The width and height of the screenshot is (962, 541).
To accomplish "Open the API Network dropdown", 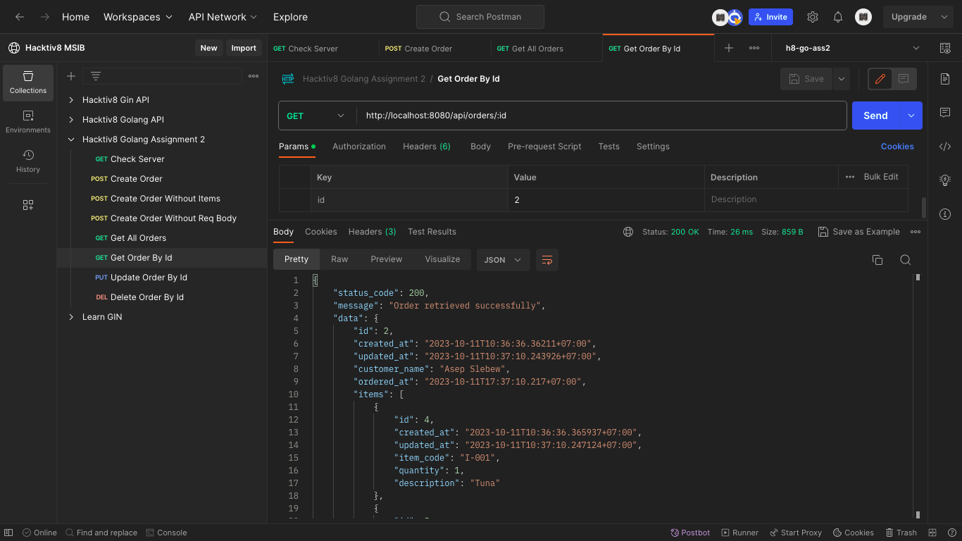I will click(x=223, y=17).
